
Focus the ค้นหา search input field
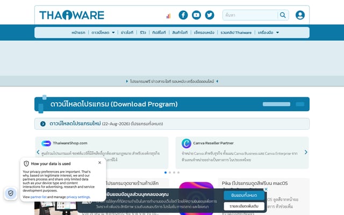tap(250, 15)
